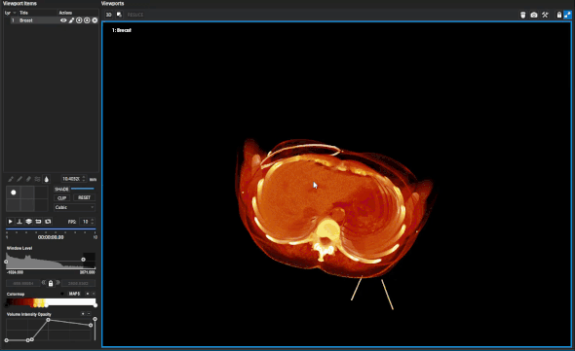Open the MAPS colormap button
Screen dimensions: 575x351
[x=74, y=294]
